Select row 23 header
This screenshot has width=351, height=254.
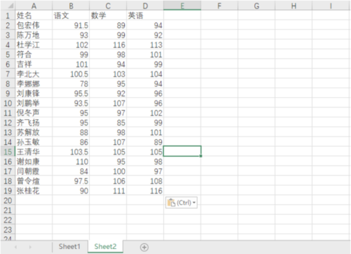point(8,230)
